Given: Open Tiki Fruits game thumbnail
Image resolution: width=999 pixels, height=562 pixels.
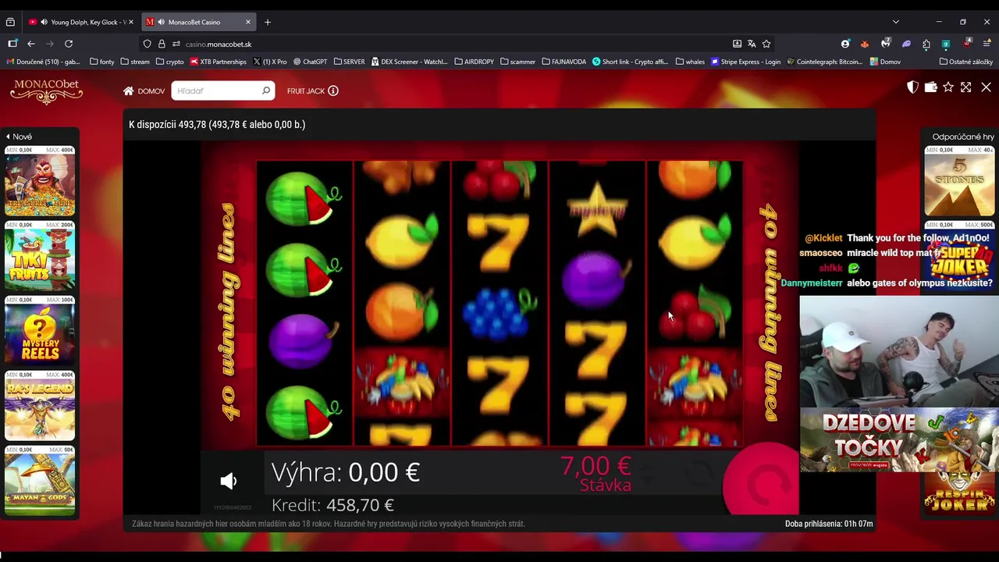Looking at the screenshot, I should 40,256.
